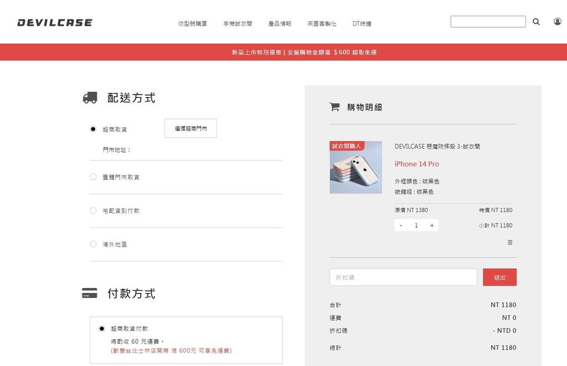Click the DEVILCASE 惡魔防摔殼 3 product title
This screenshot has width=567, height=366.
[437, 146]
